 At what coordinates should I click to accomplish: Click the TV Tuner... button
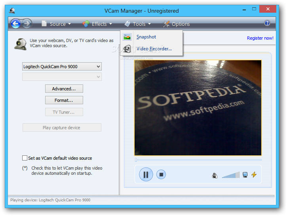pos(64,112)
